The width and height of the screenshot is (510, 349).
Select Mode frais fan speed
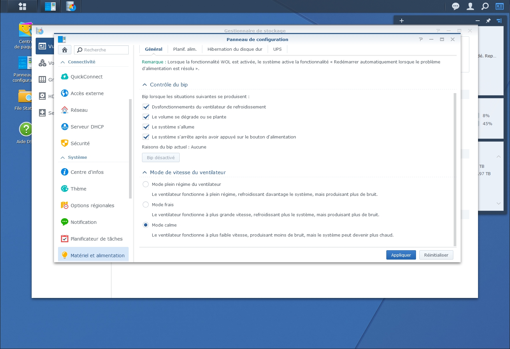(146, 205)
